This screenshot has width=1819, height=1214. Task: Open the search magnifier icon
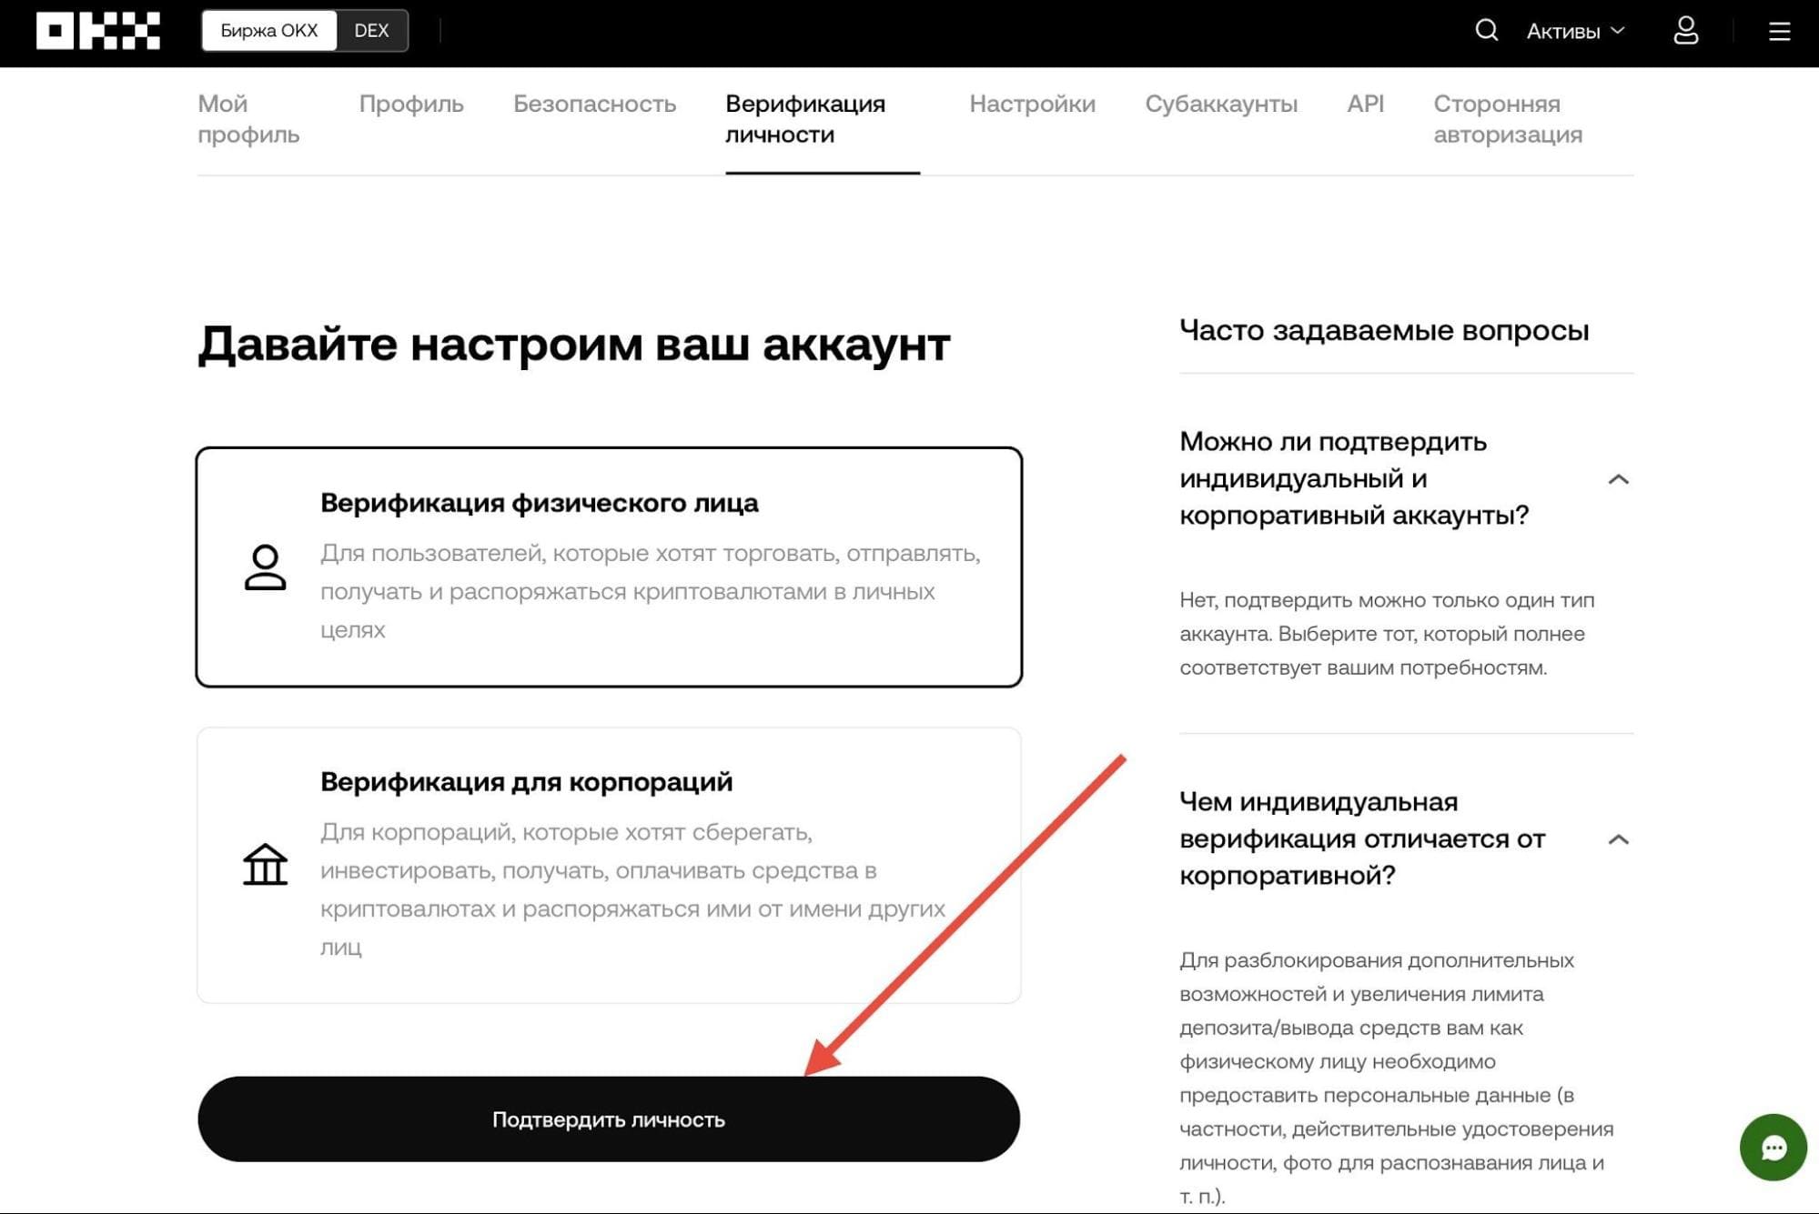(1486, 31)
